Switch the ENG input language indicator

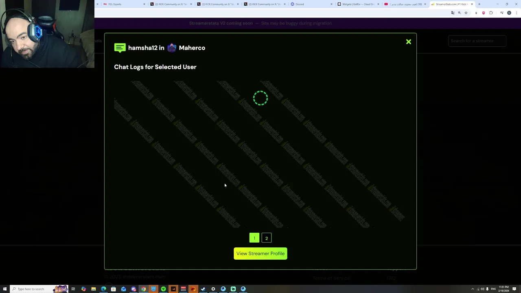493,289
